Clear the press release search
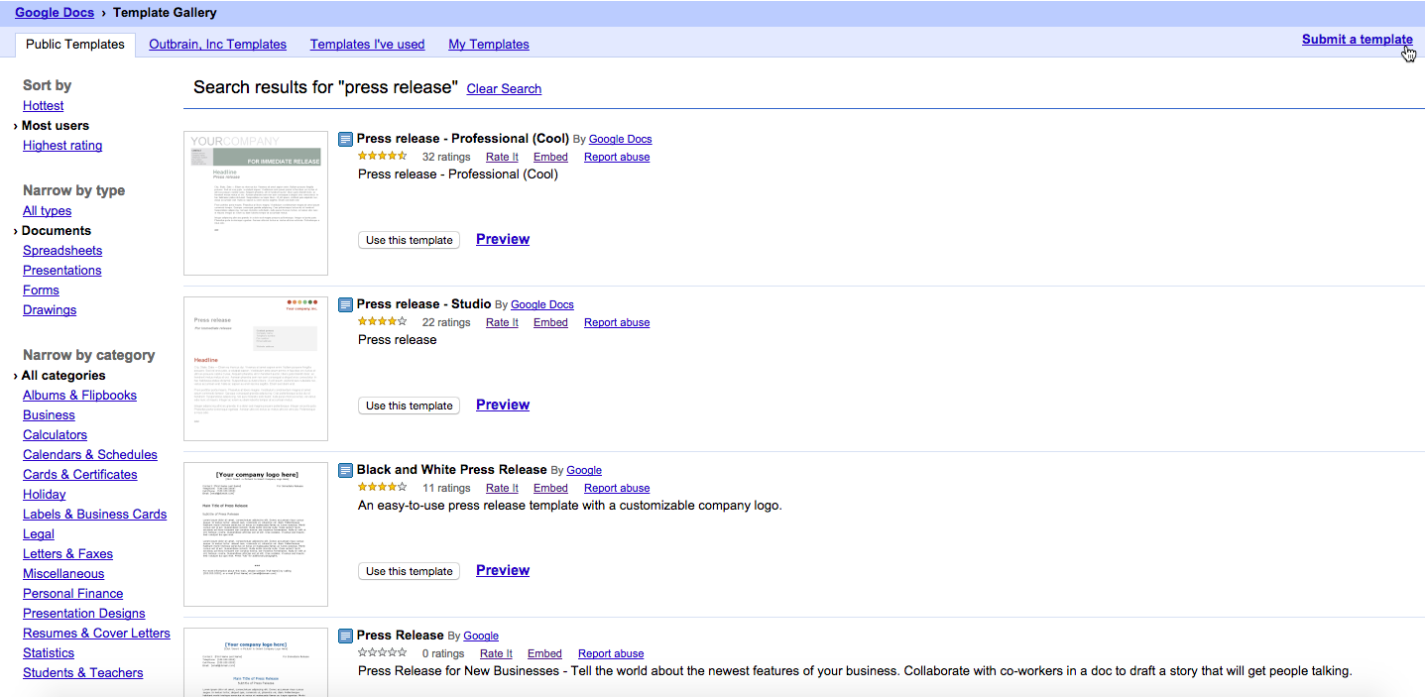This screenshot has height=697, width=1426. [504, 89]
